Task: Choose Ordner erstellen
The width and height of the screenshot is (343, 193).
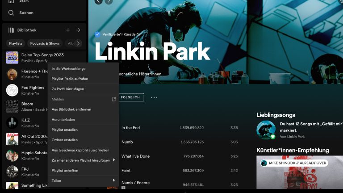Action: 83,140
